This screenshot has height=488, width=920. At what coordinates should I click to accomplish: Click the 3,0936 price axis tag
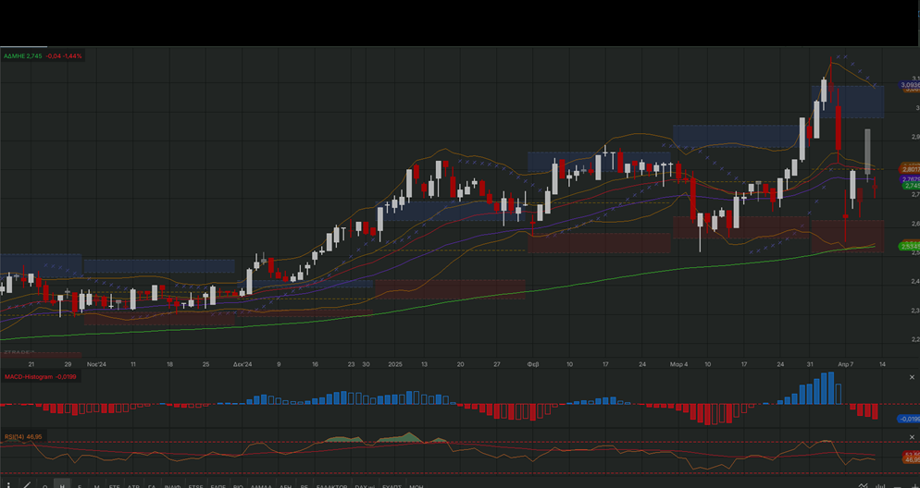click(x=910, y=85)
